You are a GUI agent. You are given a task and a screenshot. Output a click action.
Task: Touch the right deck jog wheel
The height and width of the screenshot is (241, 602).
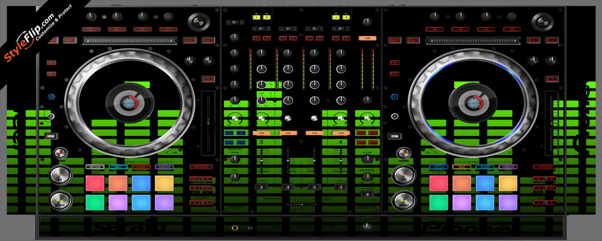(x=473, y=102)
